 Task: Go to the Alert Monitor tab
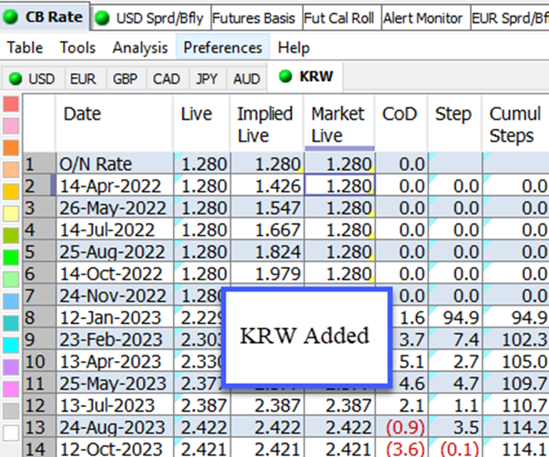[x=426, y=18]
